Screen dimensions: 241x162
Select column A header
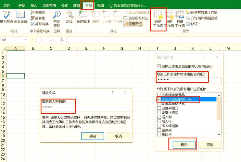click(16, 48)
